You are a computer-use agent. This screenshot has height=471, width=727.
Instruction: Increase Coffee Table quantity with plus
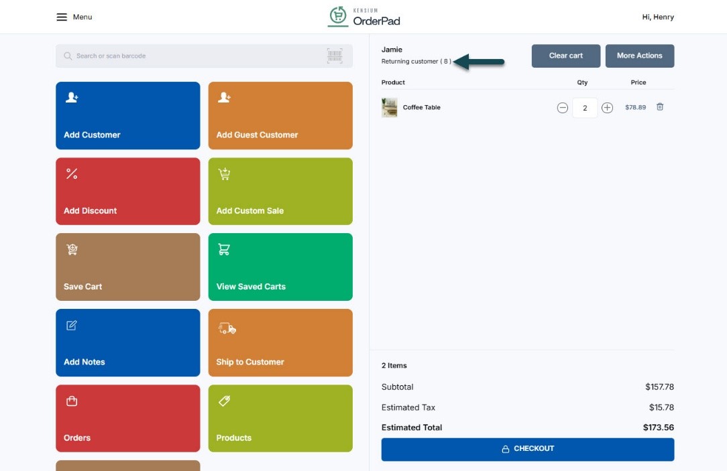pyautogui.click(x=608, y=108)
